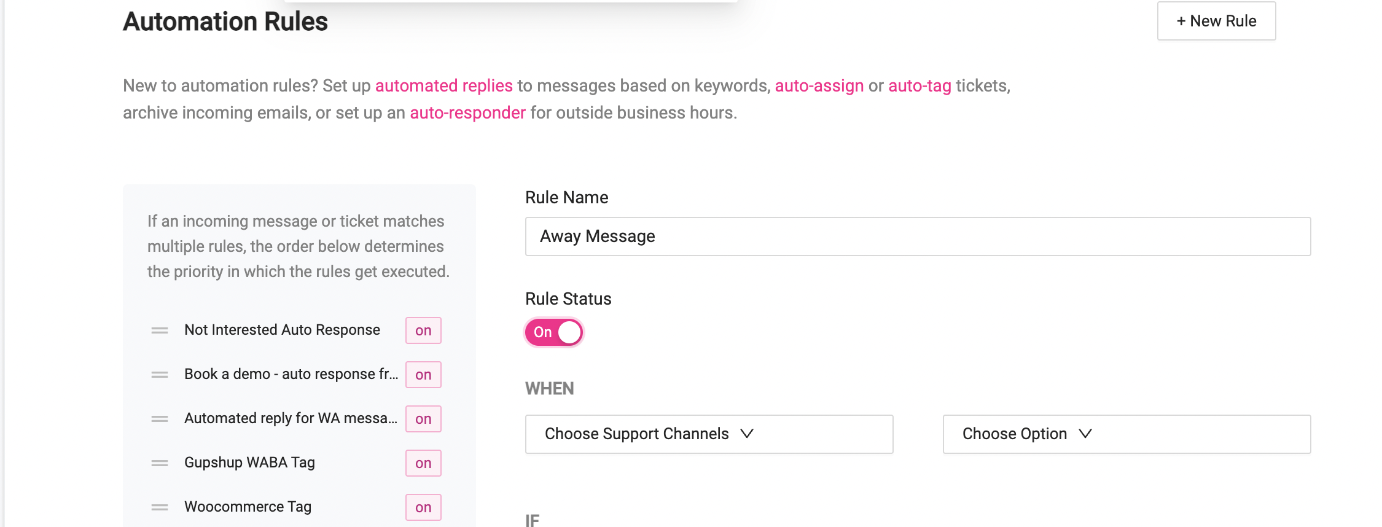Click the WHEN section label

pyautogui.click(x=549, y=388)
